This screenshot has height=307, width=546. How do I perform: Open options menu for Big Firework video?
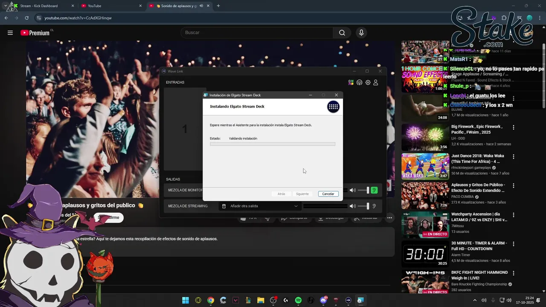point(514,127)
